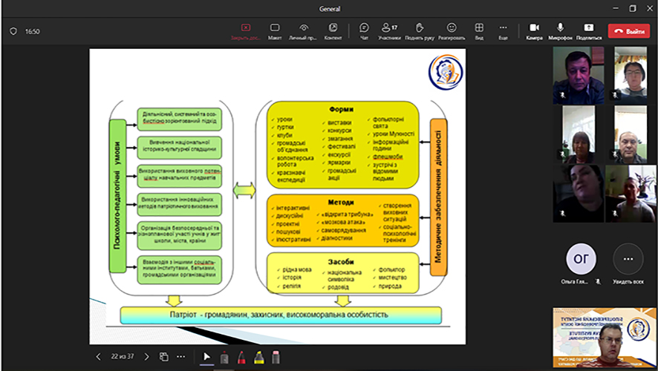Screen dimensions: 658x371
Task: Open the View (Вид) options
Action: pyautogui.click(x=479, y=30)
